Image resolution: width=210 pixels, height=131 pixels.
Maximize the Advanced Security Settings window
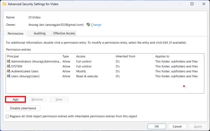tap(192, 4)
